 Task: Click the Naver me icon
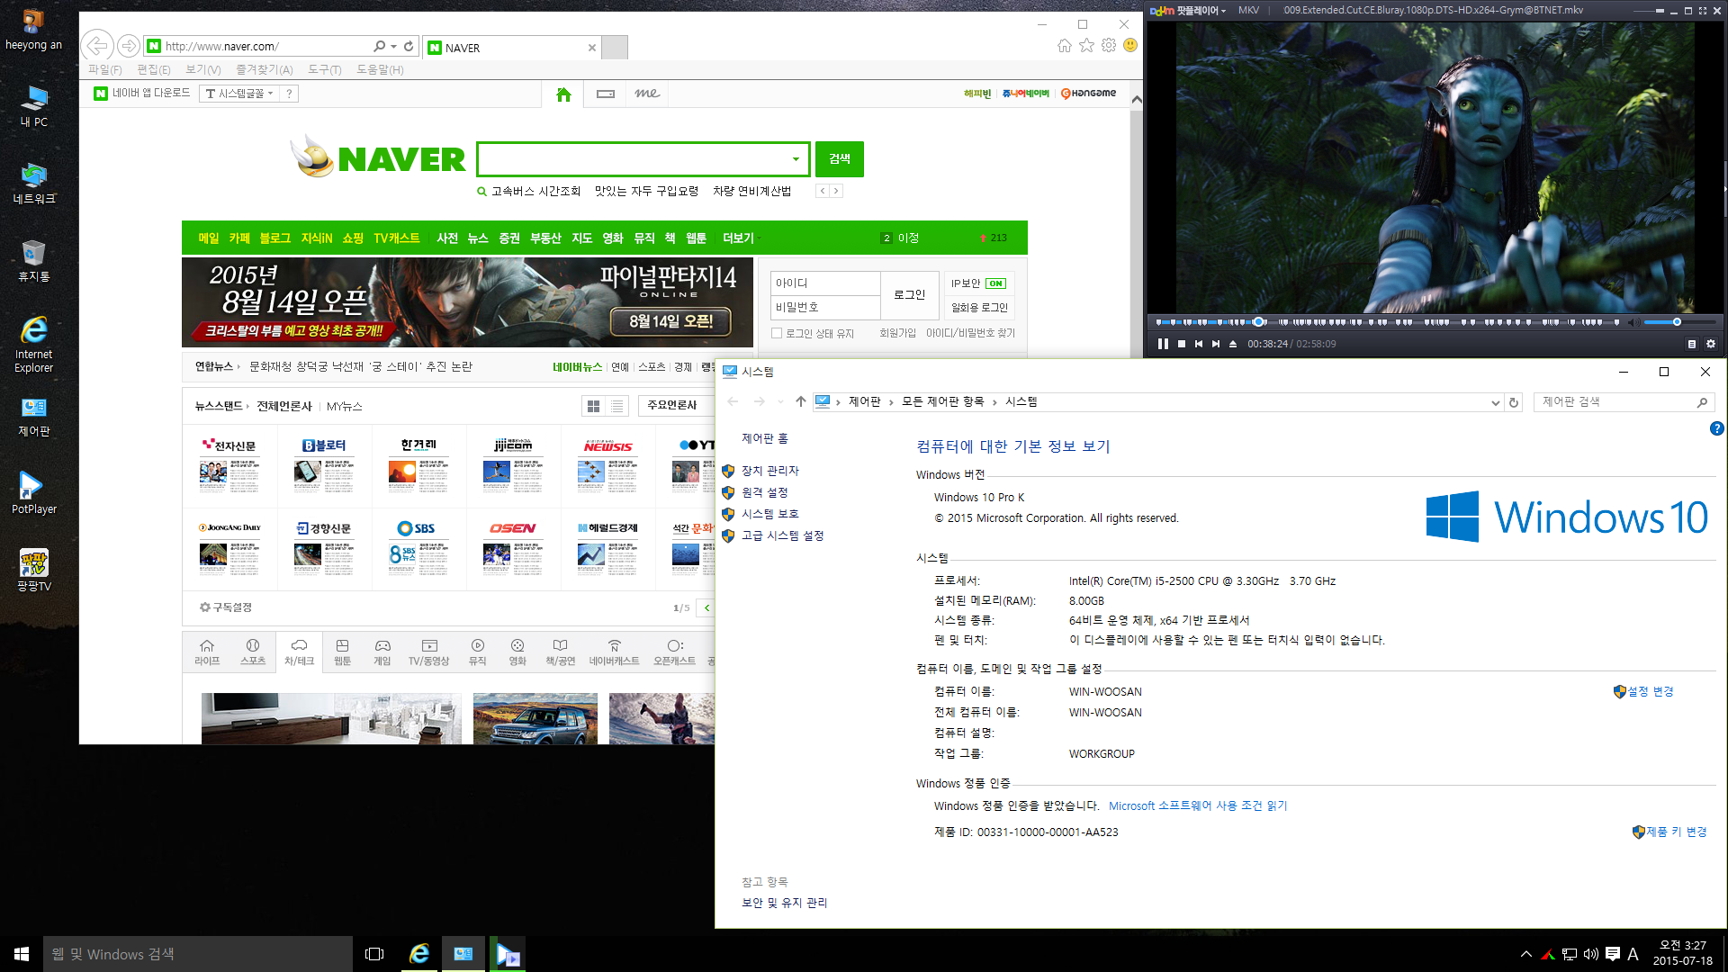pos(647,94)
